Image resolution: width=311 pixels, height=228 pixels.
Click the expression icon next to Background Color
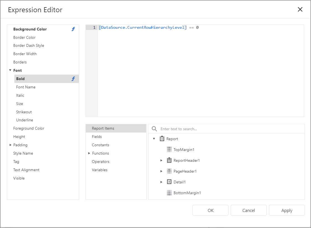(x=73, y=29)
